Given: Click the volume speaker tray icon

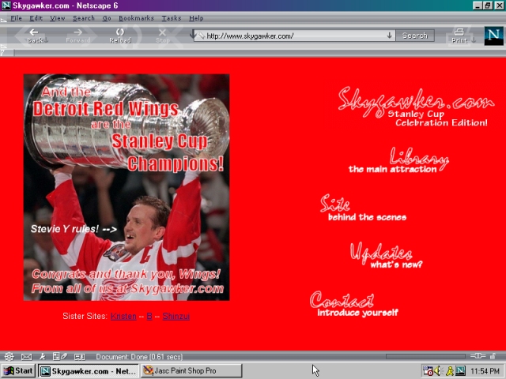Looking at the screenshot, I should point(439,371).
